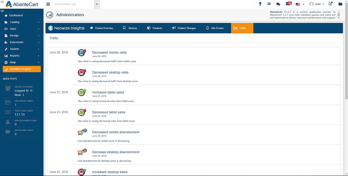
Task: Click the version notice scroll down arrow
Action: (338, 18)
